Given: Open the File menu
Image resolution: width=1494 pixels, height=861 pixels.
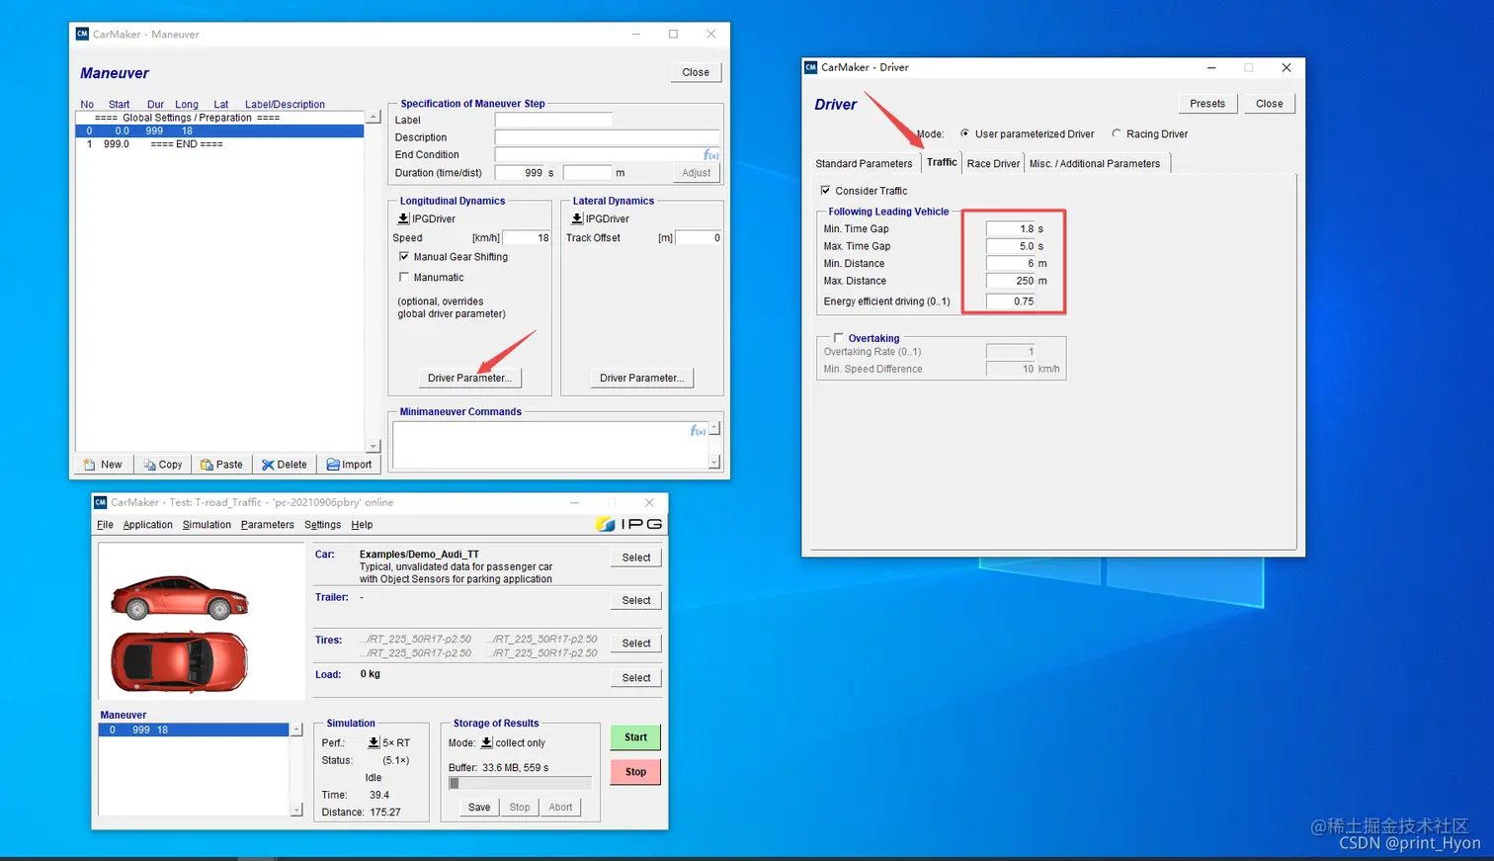Looking at the screenshot, I should click(105, 525).
